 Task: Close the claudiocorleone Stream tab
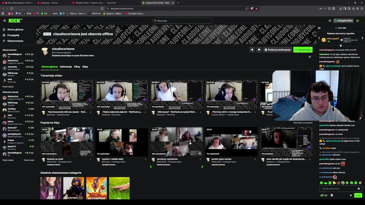[x=173, y=3]
